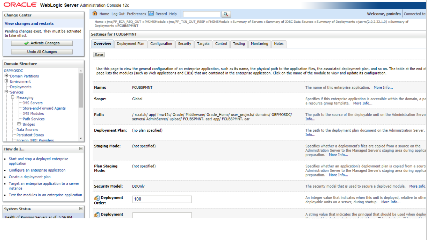Select Path Services tree item

click(34, 119)
